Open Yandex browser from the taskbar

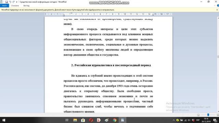[x=99, y=120]
